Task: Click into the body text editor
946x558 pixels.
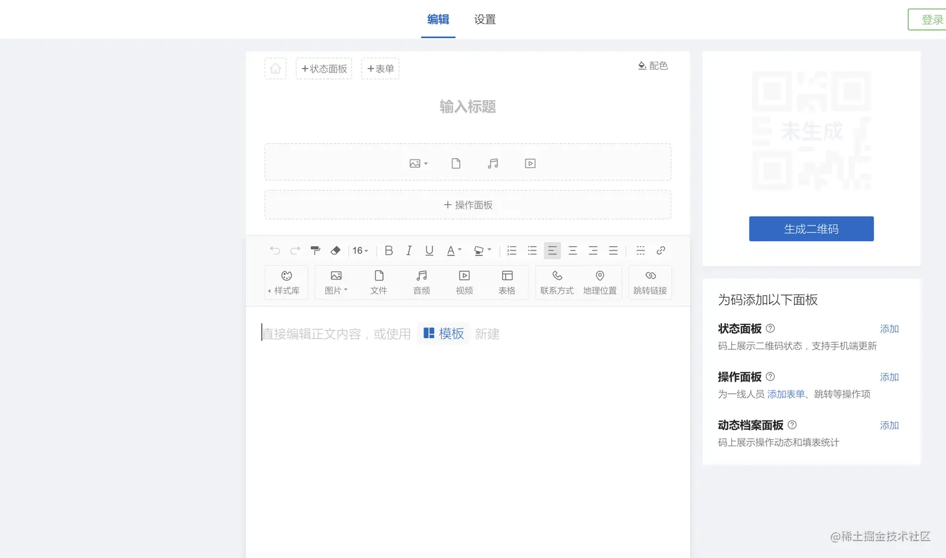Action: click(x=468, y=431)
